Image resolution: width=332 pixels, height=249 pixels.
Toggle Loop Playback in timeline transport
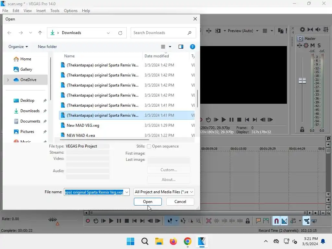pos(96,221)
